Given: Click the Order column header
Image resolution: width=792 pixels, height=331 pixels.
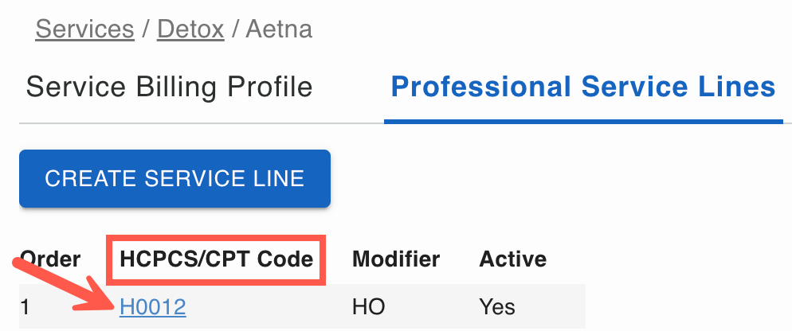Looking at the screenshot, I should click(x=50, y=259).
